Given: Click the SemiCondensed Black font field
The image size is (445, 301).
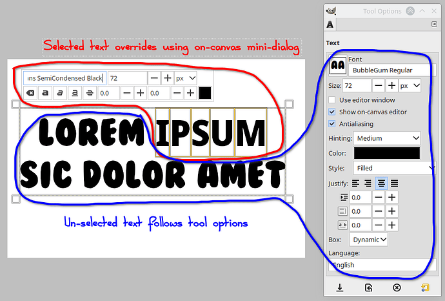Looking at the screenshot, I should point(64,78).
